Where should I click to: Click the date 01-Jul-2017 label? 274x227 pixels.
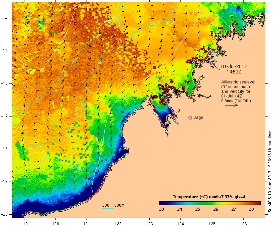[x=234, y=66]
